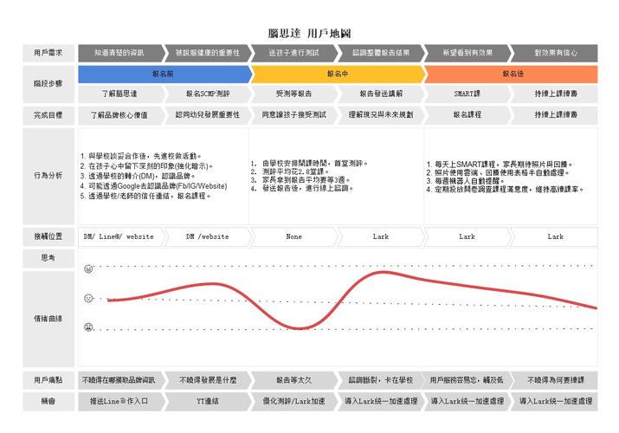619x433 pixels.
Task: Click the 不曉得發展是什麼 pain point
Action: point(207,380)
